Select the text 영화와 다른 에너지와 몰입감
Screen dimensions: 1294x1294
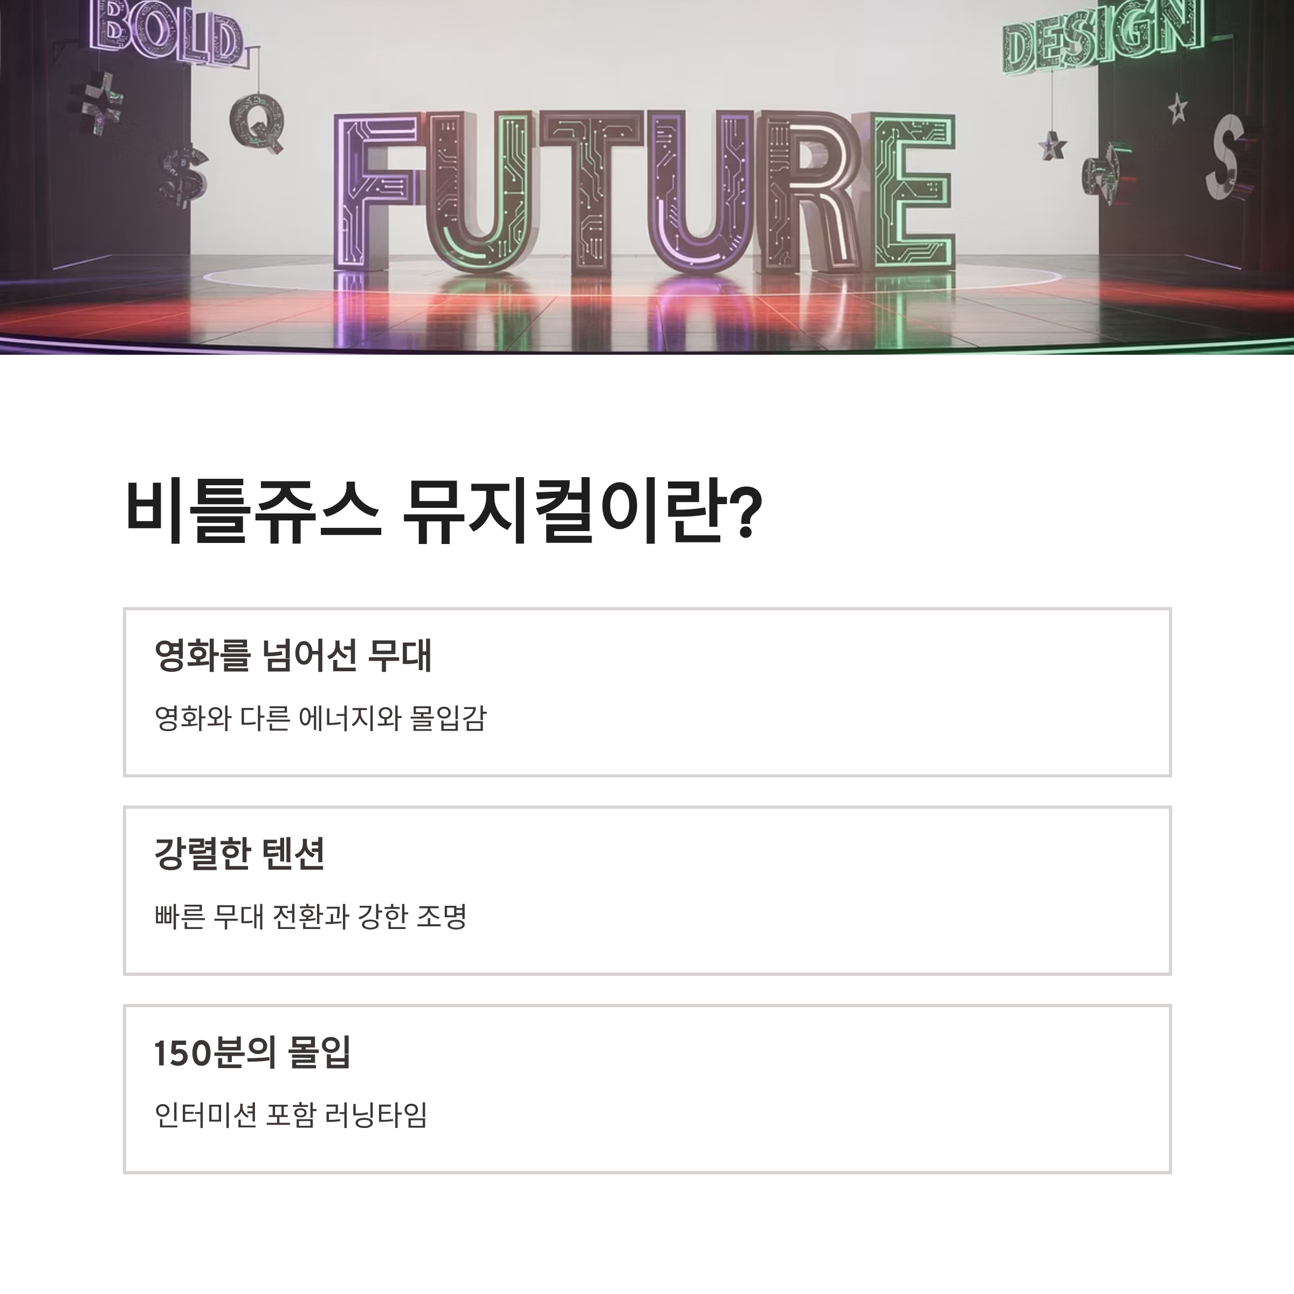pos(320,718)
